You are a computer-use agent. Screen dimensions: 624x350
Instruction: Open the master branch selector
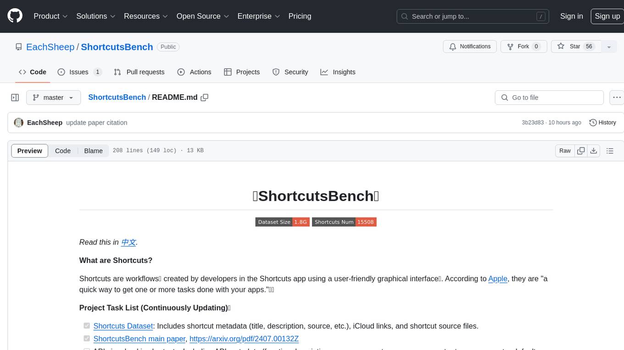[x=53, y=98]
